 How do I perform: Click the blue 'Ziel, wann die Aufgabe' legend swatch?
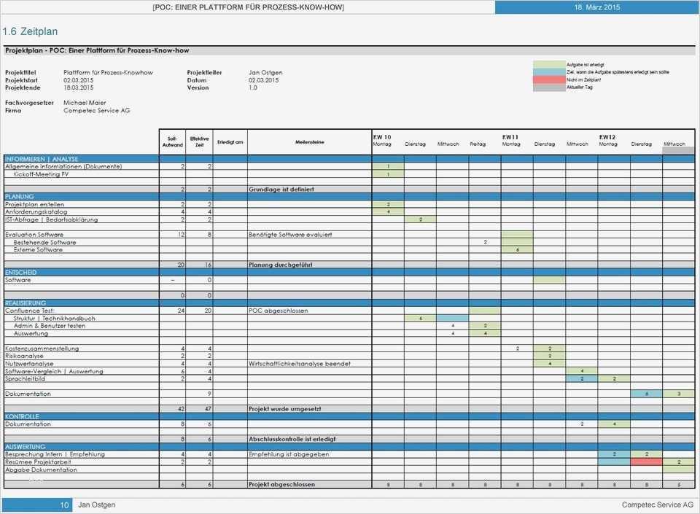(548, 72)
